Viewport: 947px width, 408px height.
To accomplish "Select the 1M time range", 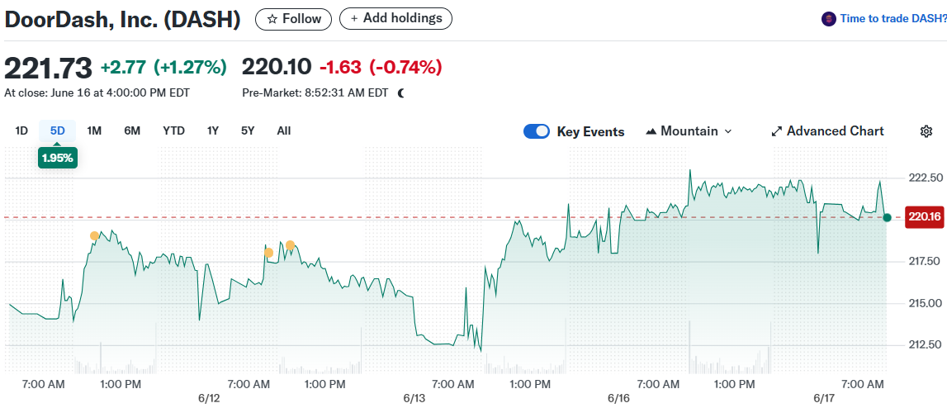I will click(93, 130).
